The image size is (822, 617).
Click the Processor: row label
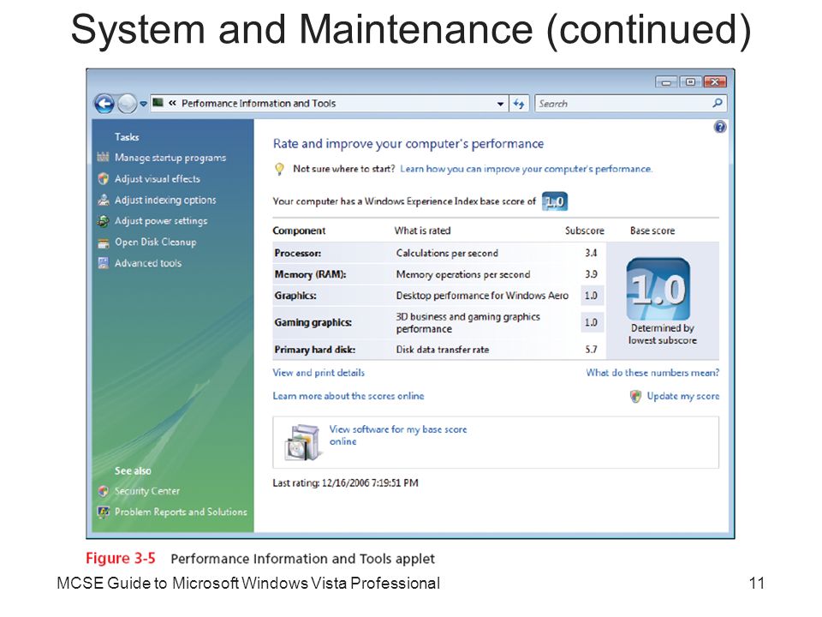tap(298, 253)
